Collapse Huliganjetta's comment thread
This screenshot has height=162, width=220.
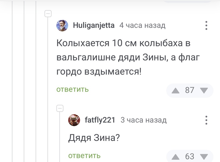coord(48,13)
